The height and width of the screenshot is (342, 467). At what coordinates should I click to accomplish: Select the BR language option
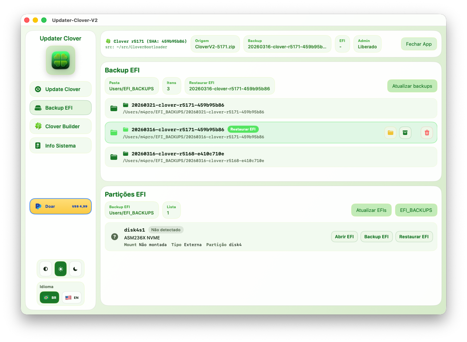click(x=49, y=297)
